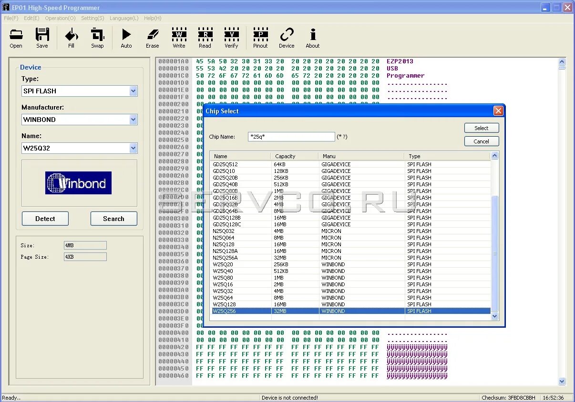Select the W25Q16 chip row
The height and width of the screenshot is (402, 575).
tap(351, 284)
